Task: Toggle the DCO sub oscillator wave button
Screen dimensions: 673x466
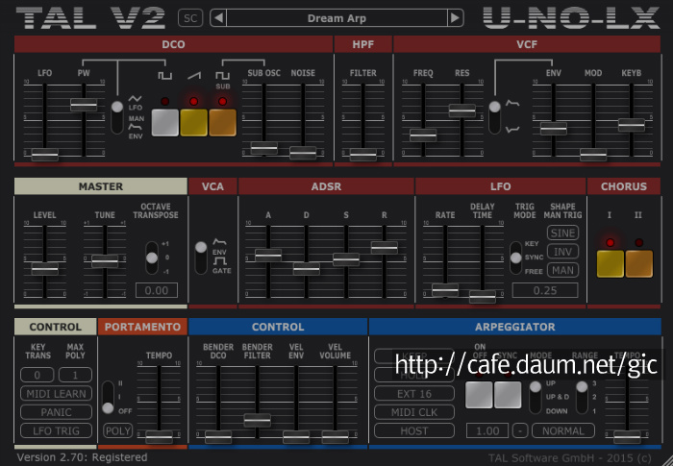Action: (222, 123)
